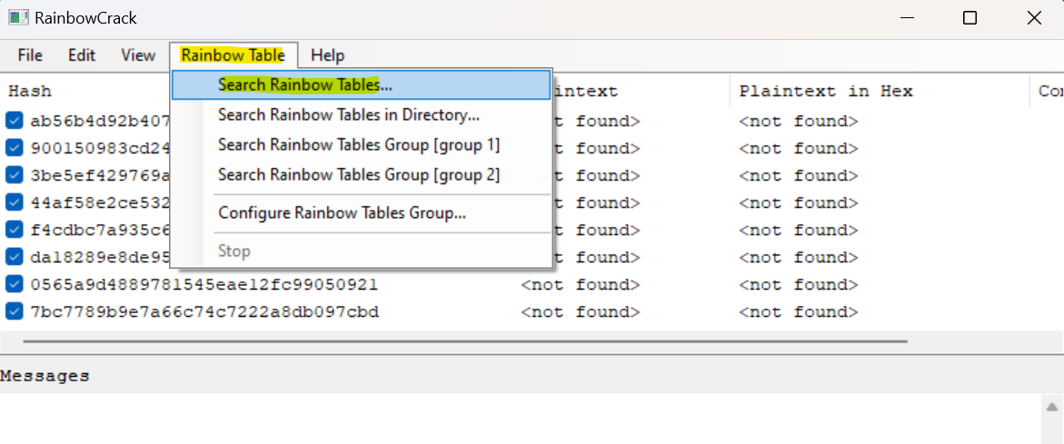Open Configure Rainbow Tables Group...

pos(361,212)
